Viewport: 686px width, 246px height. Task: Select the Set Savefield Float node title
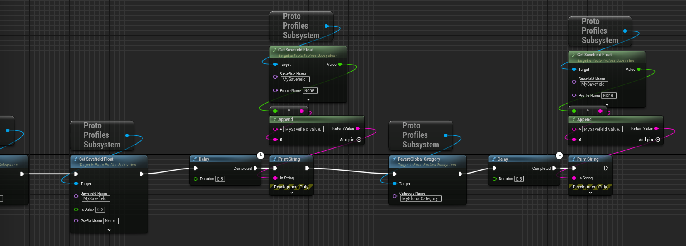pos(96,159)
